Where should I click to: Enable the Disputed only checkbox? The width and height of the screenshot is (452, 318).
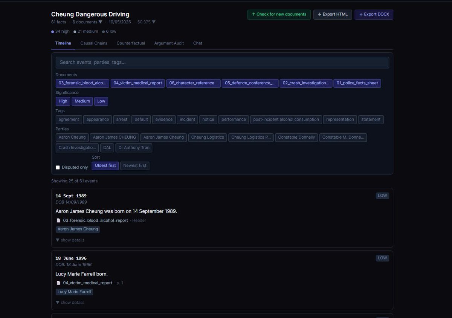click(x=58, y=167)
